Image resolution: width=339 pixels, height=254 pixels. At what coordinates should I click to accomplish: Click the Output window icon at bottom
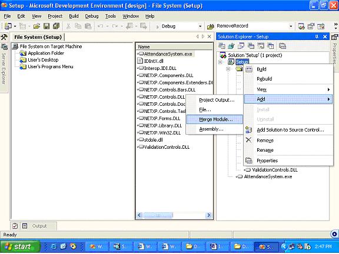point(25,226)
